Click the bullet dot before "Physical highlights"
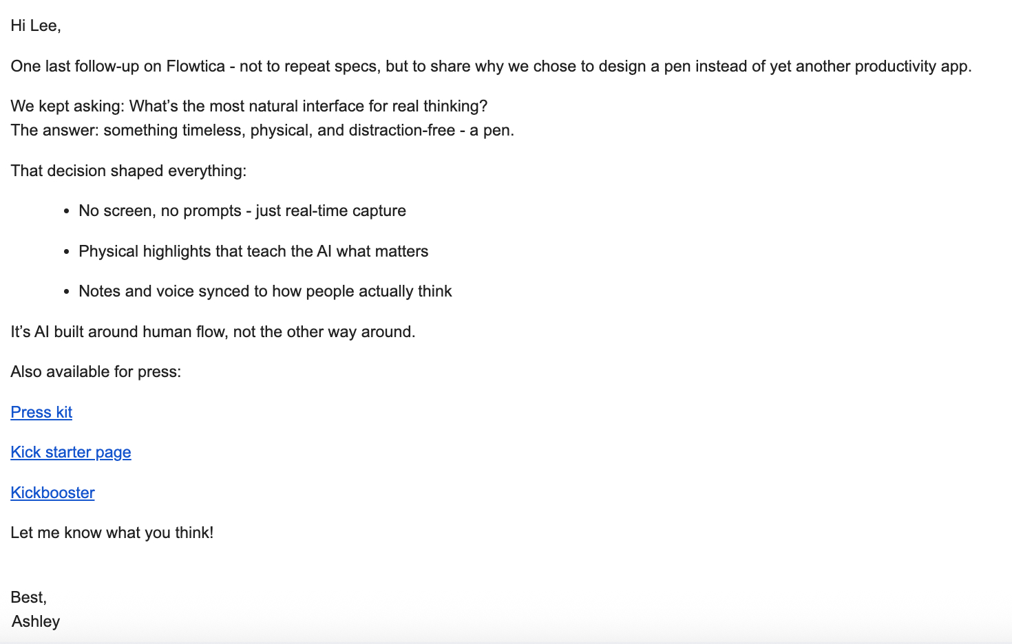 [66, 252]
